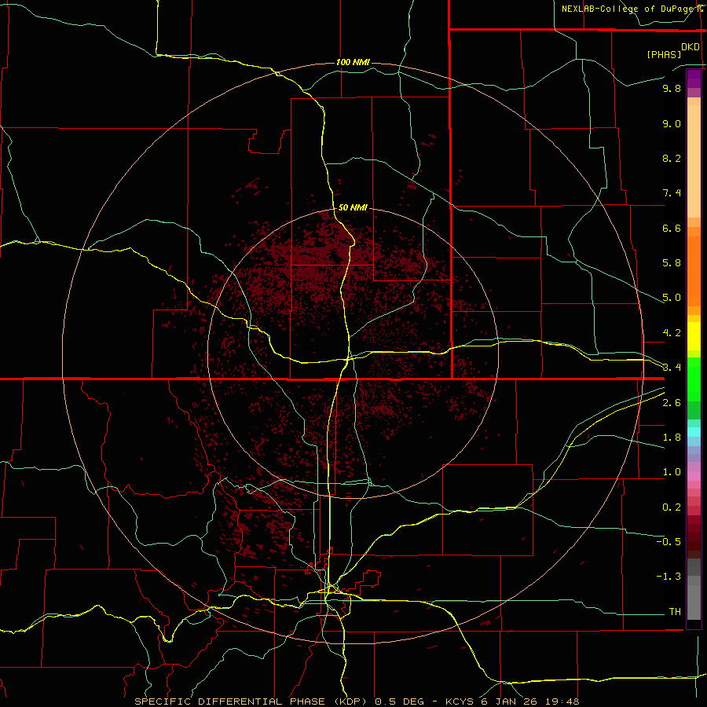Select the [PHAS] legend heading
The image size is (707, 707).
point(664,54)
